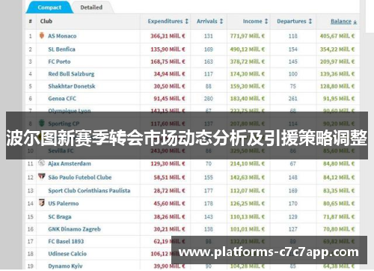Switch to the Compact tab
The image size is (374, 271).
49,7
